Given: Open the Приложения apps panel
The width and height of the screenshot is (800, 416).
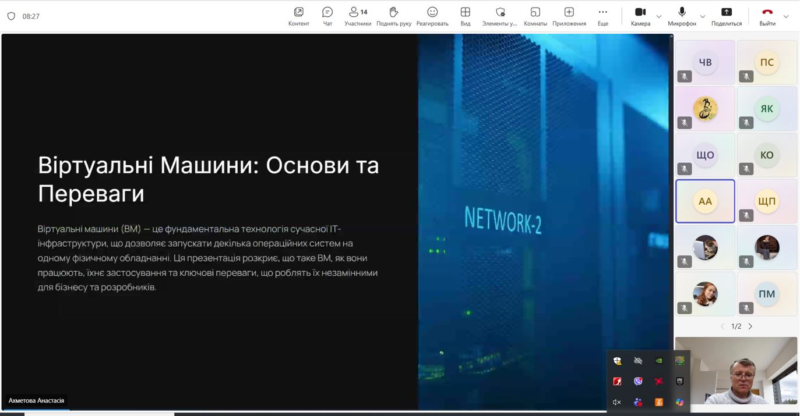Looking at the screenshot, I should pos(569,16).
